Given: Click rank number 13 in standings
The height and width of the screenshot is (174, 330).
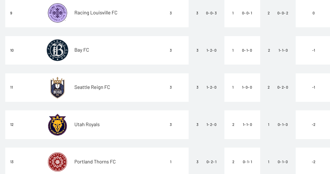Looking at the screenshot, I should [12, 162].
